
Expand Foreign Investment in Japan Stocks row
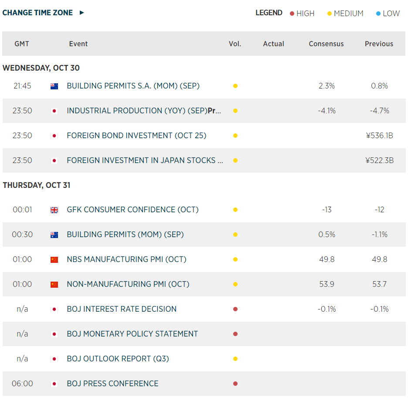pos(145,160)
